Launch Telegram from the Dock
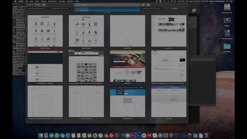This screenshot has height=139, width=247. point(51,136)
